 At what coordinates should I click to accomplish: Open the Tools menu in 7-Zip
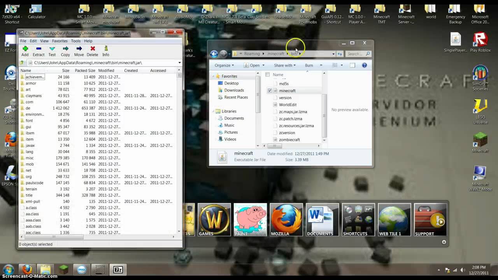pos(76,41)
